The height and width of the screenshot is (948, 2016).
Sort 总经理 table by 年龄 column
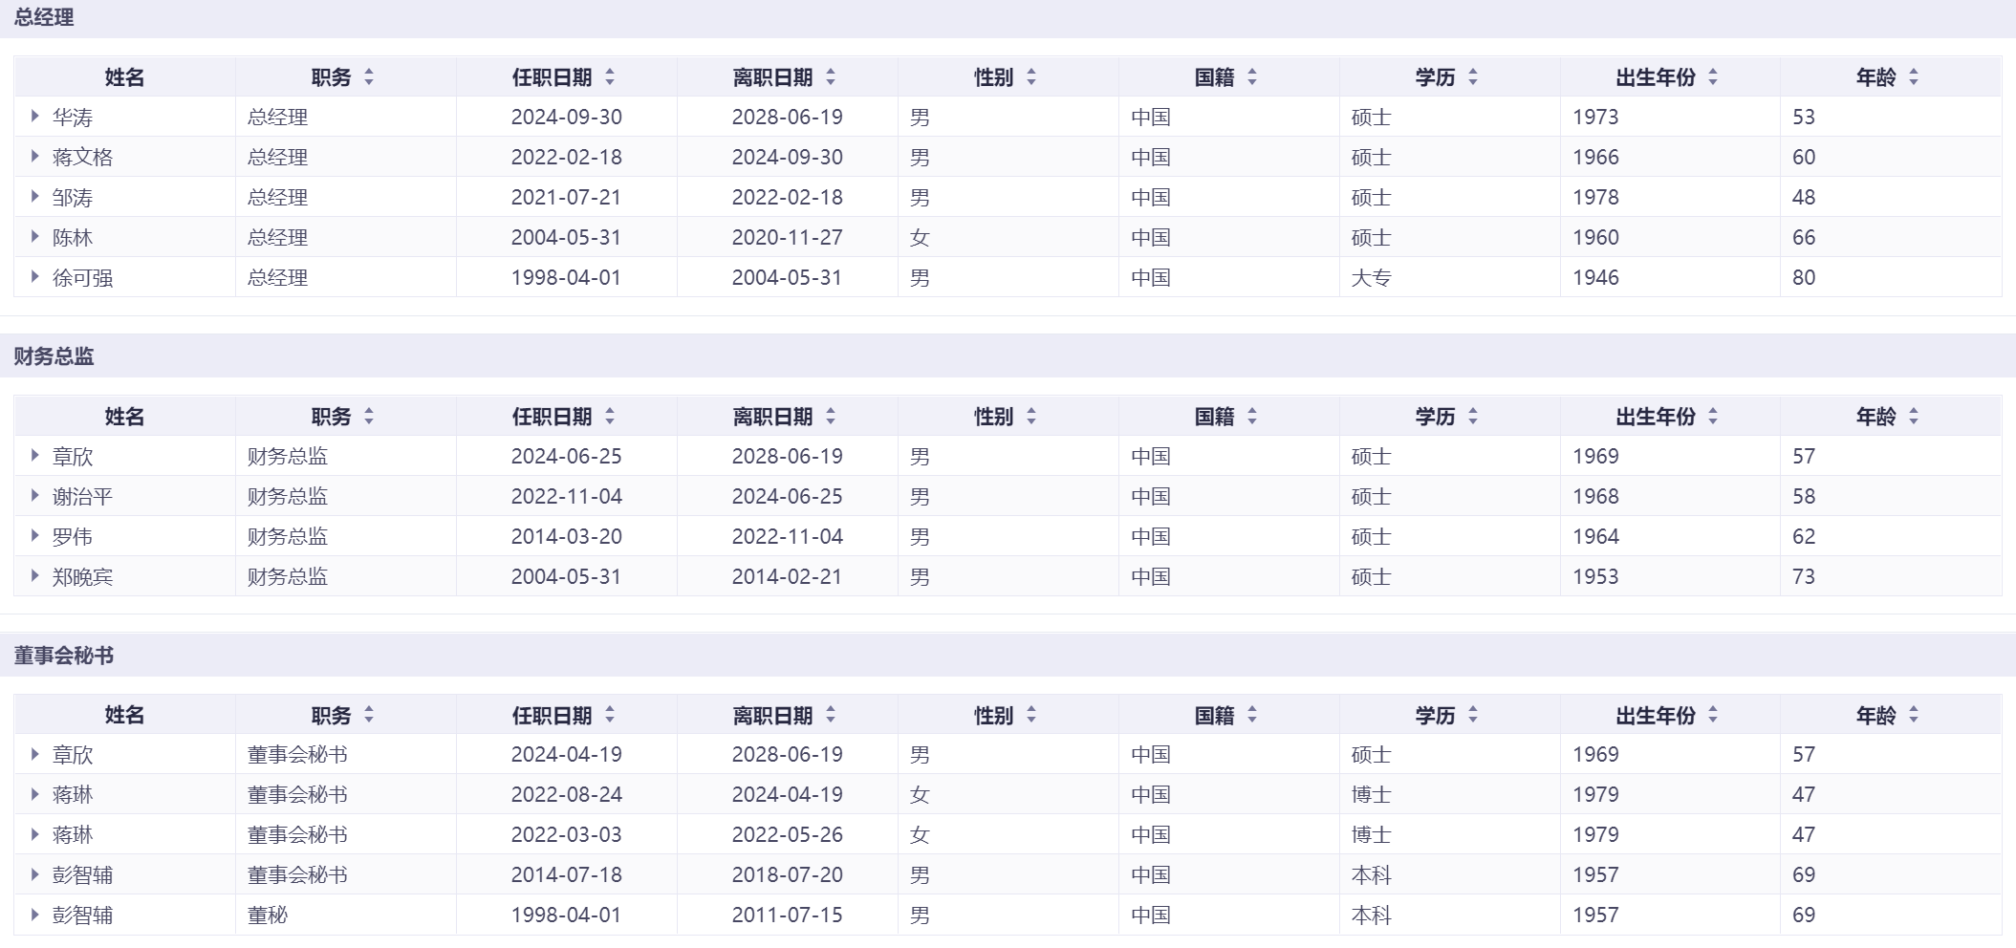coord(1914,77)
